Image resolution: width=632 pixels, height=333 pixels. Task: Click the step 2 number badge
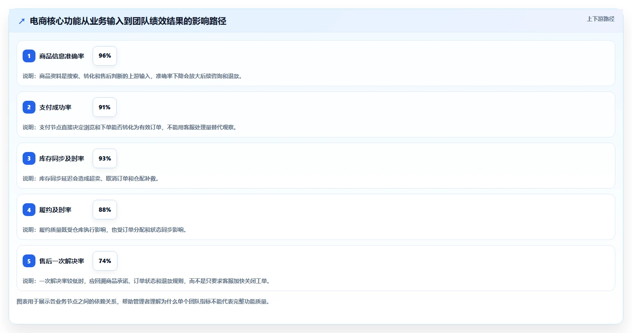[x=29, y=107]
